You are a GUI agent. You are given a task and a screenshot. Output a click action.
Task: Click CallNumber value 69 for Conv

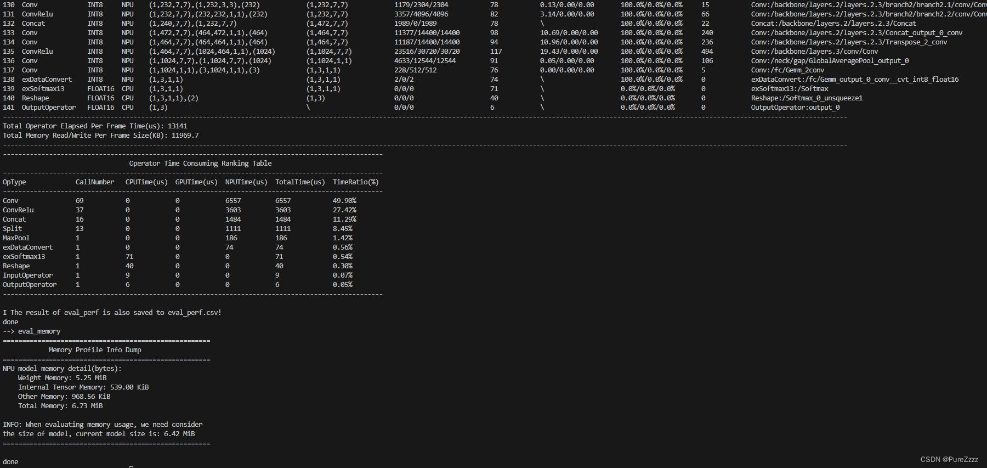[x=80, y=200]
